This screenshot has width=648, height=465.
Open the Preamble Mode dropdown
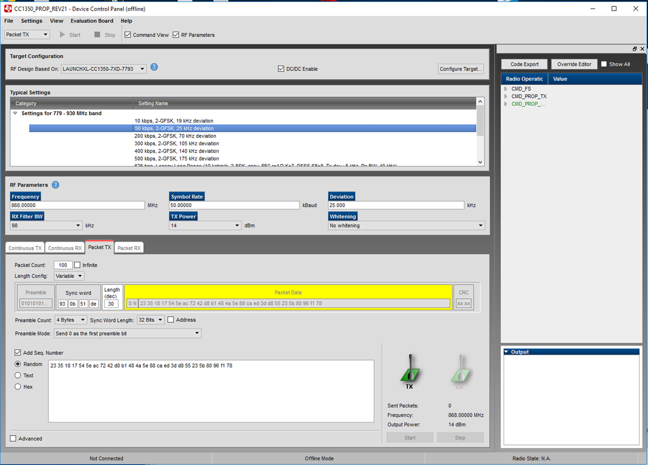pos(127,333)
